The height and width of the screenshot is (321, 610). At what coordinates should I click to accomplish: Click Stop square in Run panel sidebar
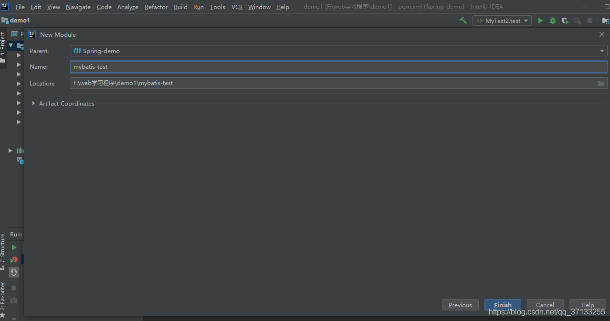pyautogui.click(x=14, y=288)
